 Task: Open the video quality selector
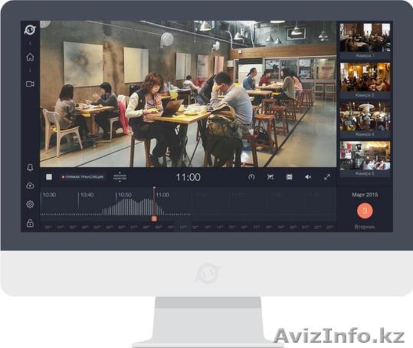[x=120, y=177]
